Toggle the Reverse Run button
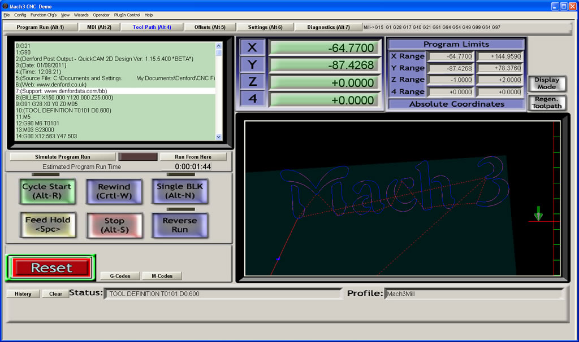The image size is (579, 342). (180, 225)
